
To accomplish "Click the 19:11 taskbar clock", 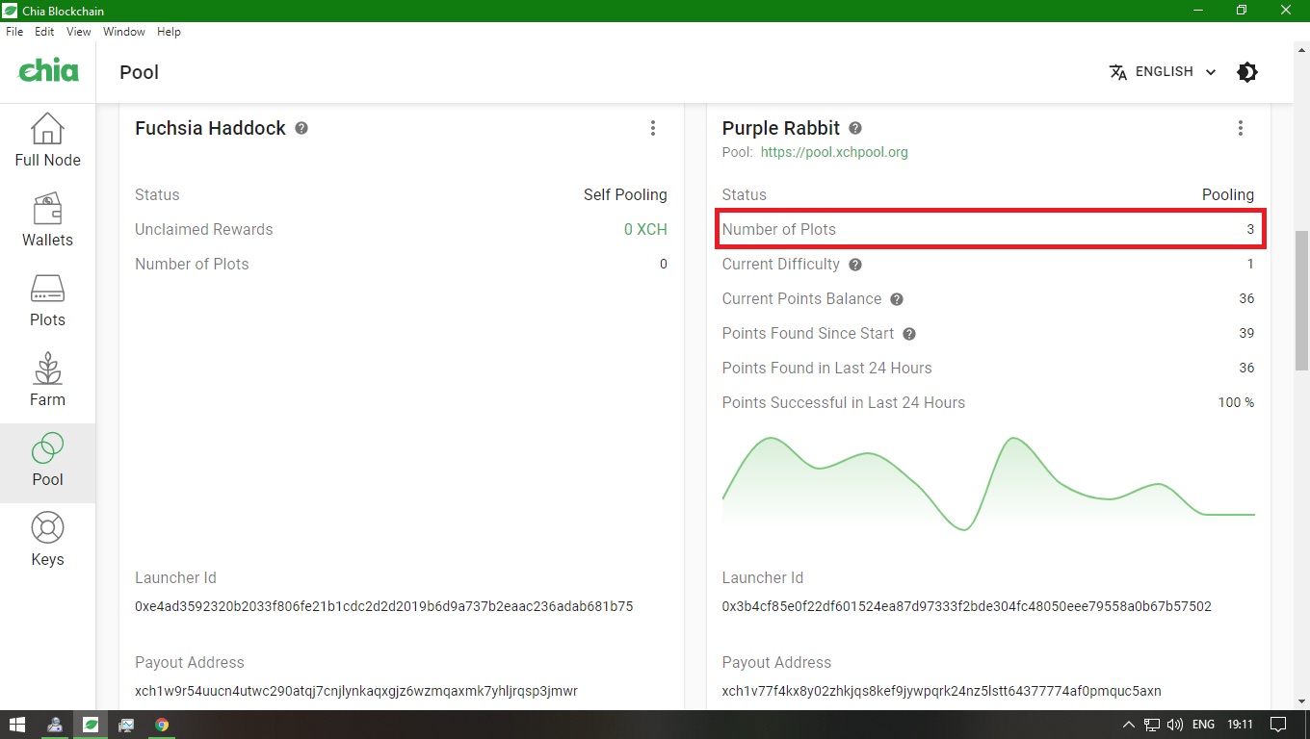I will point(1241,725).
